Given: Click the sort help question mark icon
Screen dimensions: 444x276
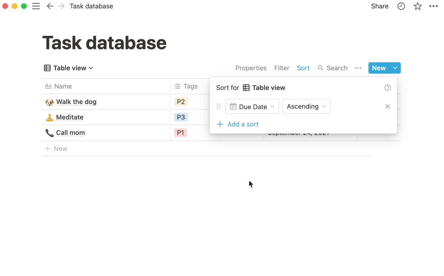Looking at the screenshot, I should (387, 88).
